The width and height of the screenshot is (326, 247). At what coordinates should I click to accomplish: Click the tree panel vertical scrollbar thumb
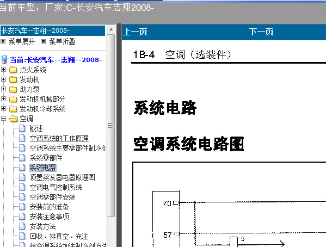coord(111,126)
